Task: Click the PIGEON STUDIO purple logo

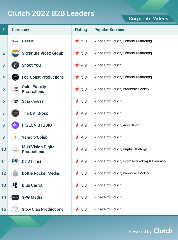Action: [x=15, y=125]
